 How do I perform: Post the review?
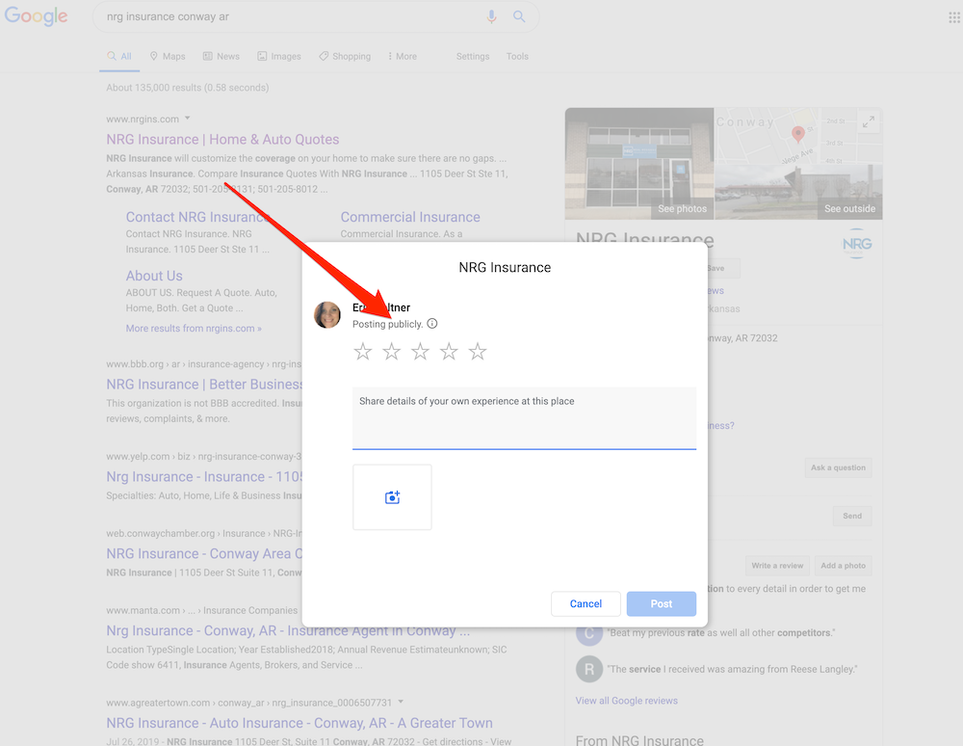662,604
